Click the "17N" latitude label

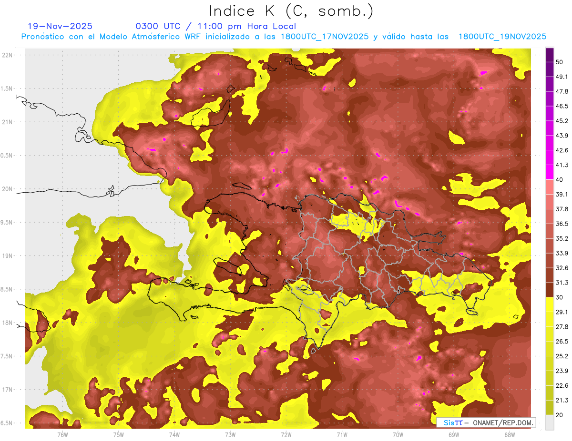pyautogui.click(x=7, y=390)
